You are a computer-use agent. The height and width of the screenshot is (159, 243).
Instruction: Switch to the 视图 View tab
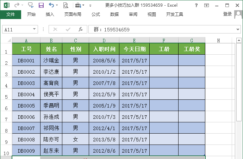coord(151,14)
